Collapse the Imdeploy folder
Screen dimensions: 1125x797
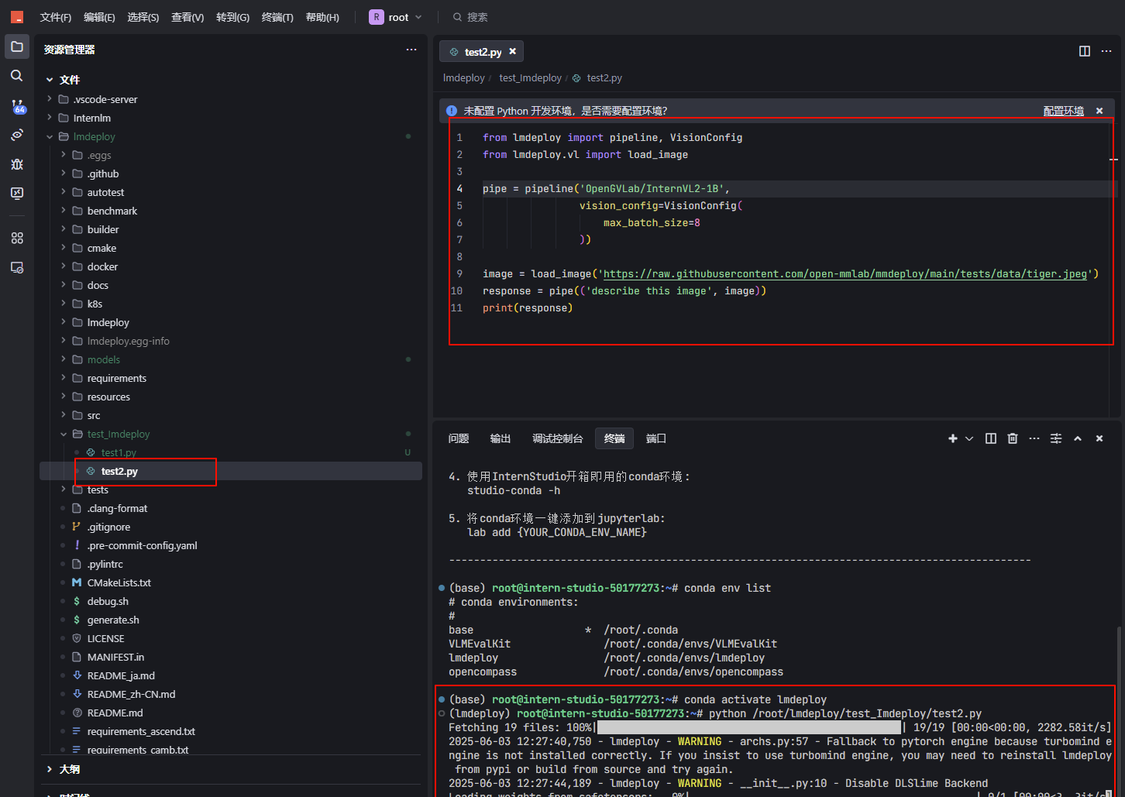point(49,136)
